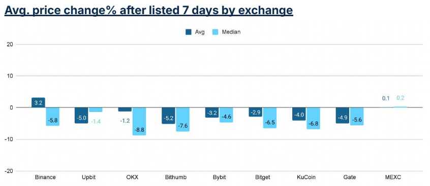The image size is (430, 186).
Task: Select Binance Avg bar labeled 3.2
Action: [39, 102]
